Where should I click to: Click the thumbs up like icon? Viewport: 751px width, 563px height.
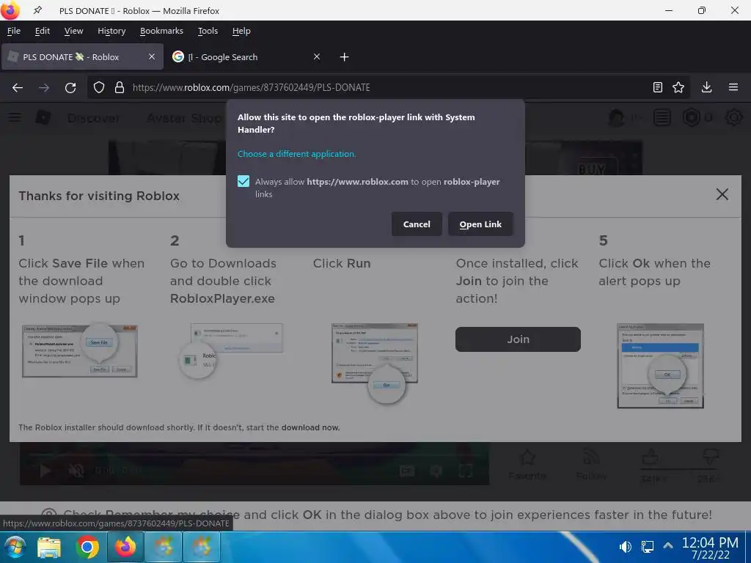650,457
